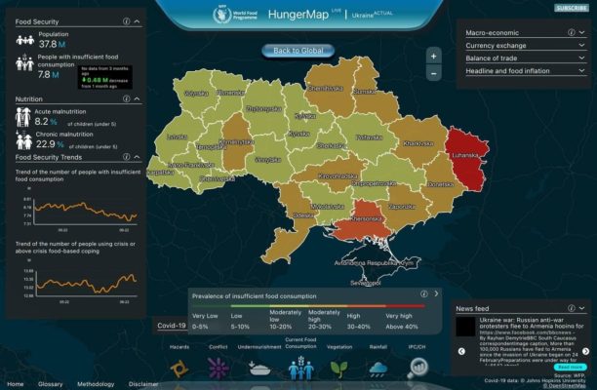Click the Ukraine war news headline
597x390 pixels.
coord(532,323)
